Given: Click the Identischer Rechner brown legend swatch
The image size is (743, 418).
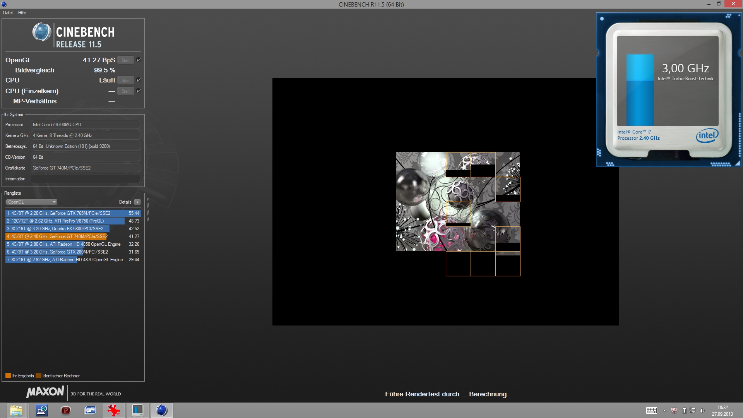Looking at the screenshot, I should click(38, 376).
